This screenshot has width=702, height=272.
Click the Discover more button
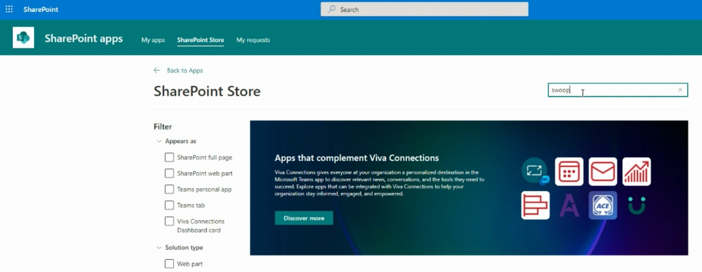(x=304, y=218)
